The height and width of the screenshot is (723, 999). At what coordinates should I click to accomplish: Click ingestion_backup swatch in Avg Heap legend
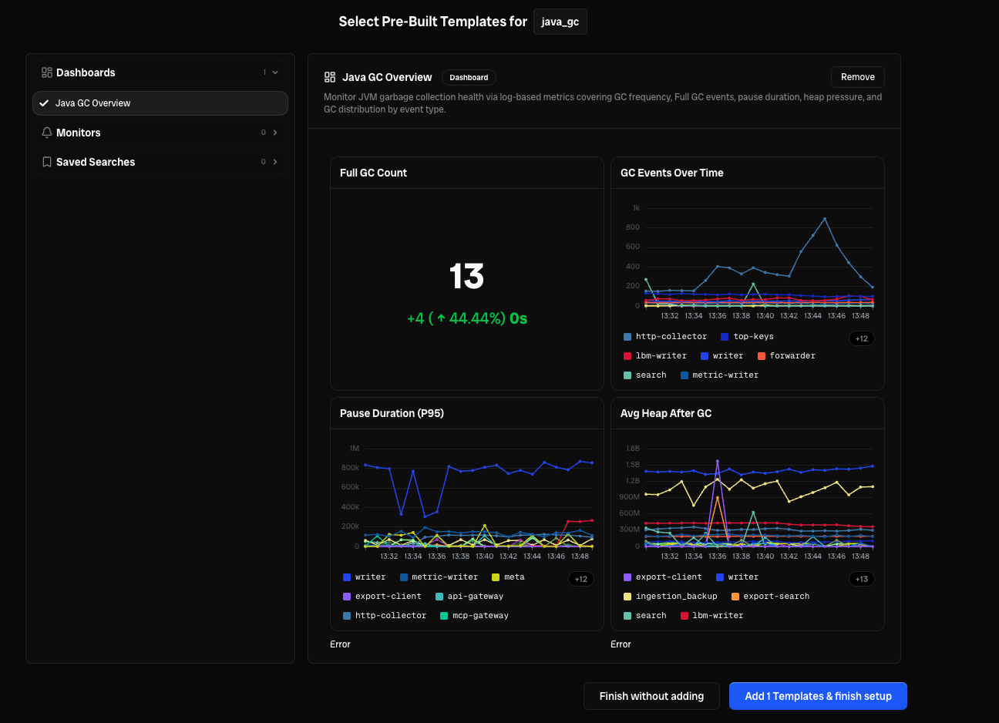(627, 597)
